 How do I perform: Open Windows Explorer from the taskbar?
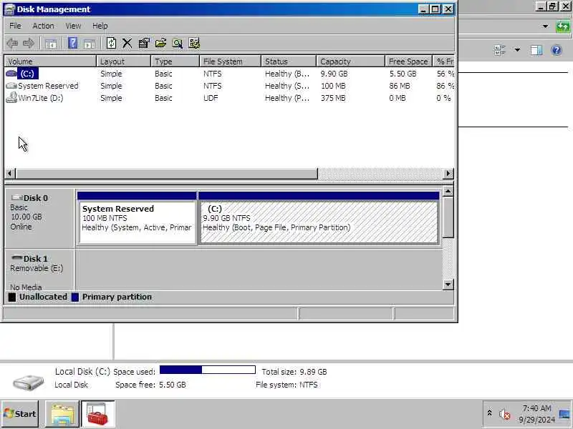tap(62, 414)
